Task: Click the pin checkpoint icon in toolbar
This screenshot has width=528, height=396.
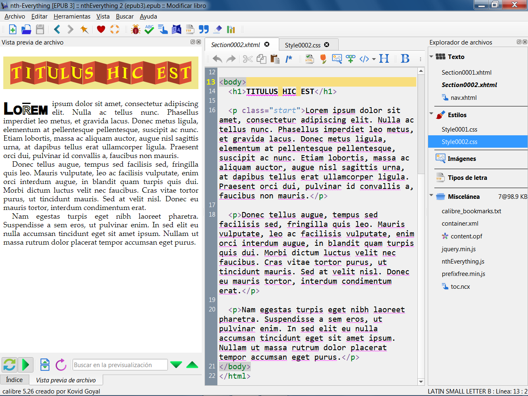Action: click(x=84, y=29)
